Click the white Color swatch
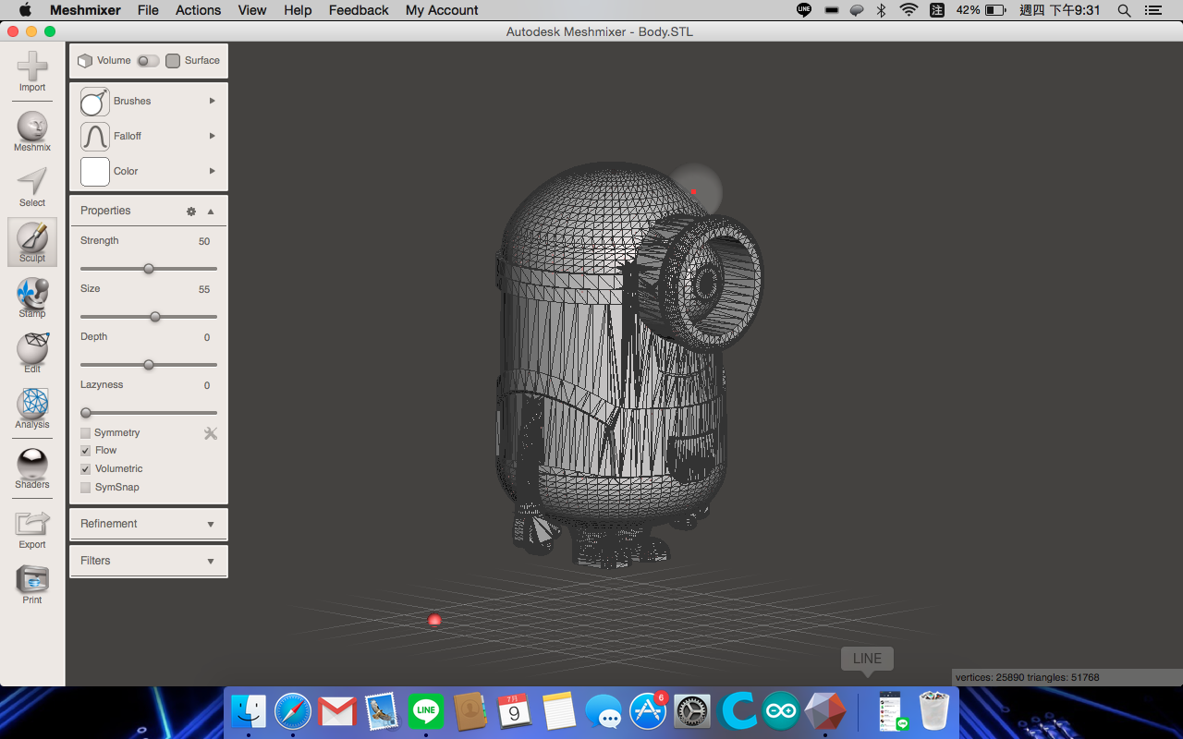 tap(95, 171)
